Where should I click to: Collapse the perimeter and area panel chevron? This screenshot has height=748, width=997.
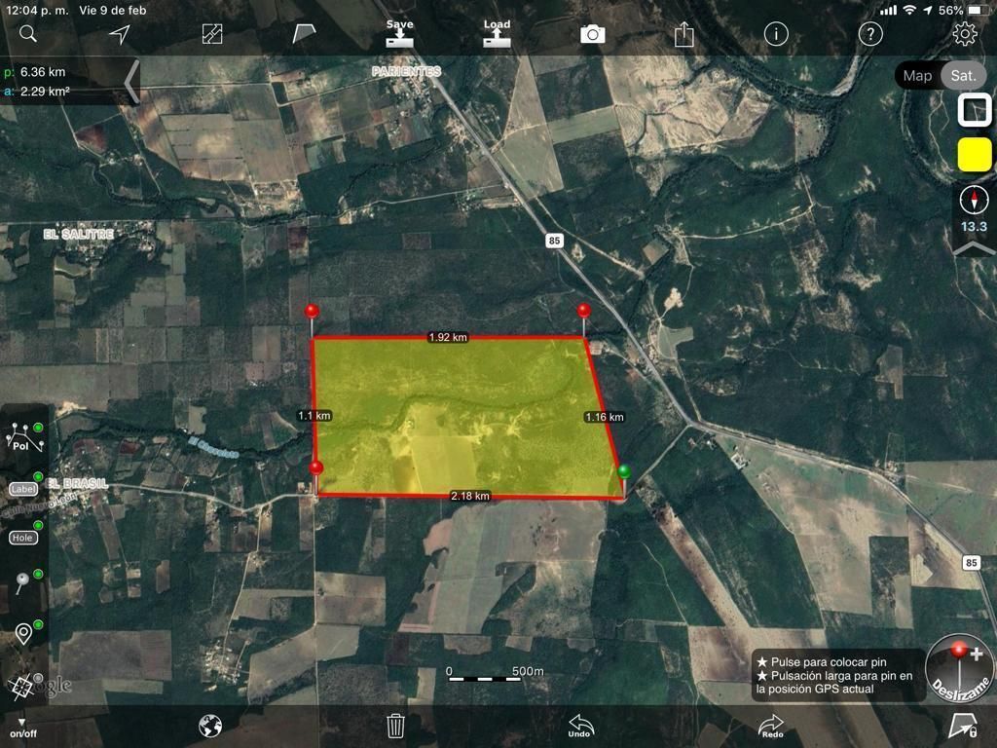coord(131,82)
